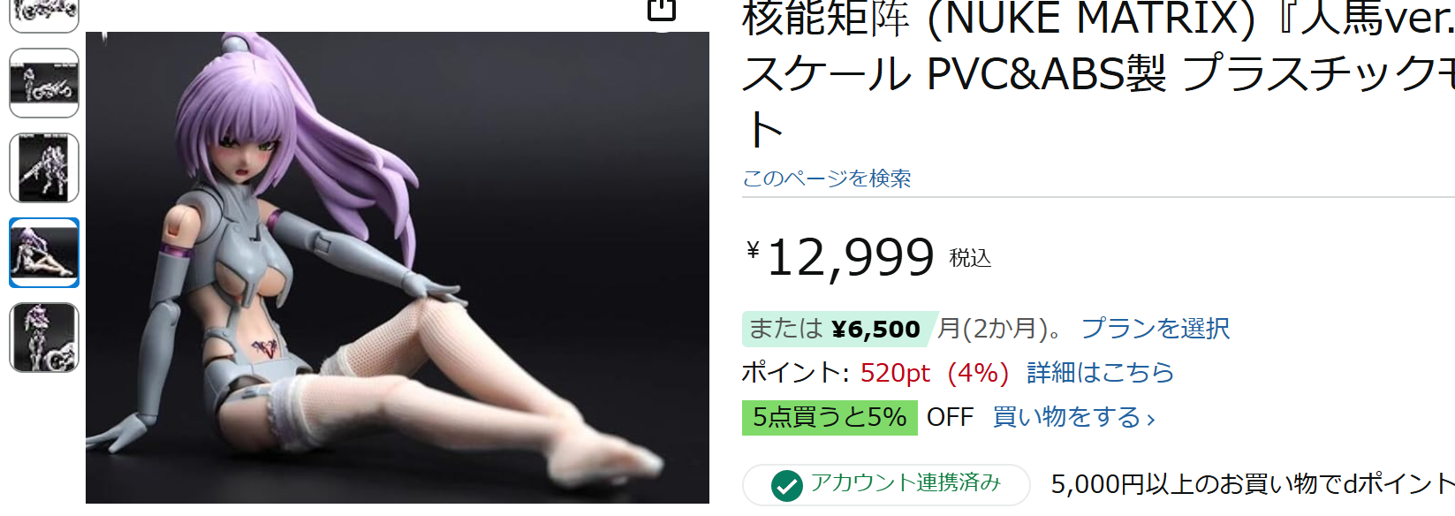Select the bottom thumbnail with wheel
This screenshot has height=516, width=1455.
pyautogui.click(x=44, y=338)
